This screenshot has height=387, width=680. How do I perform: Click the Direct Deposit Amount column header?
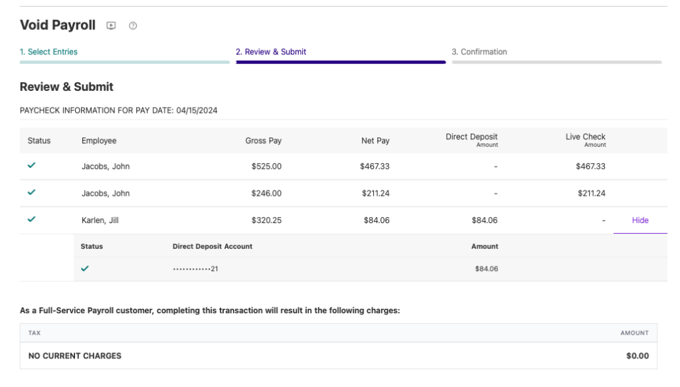471,139
